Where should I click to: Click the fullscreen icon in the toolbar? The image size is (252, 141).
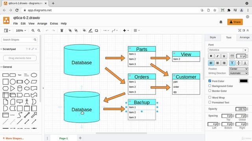pos(240,31)
